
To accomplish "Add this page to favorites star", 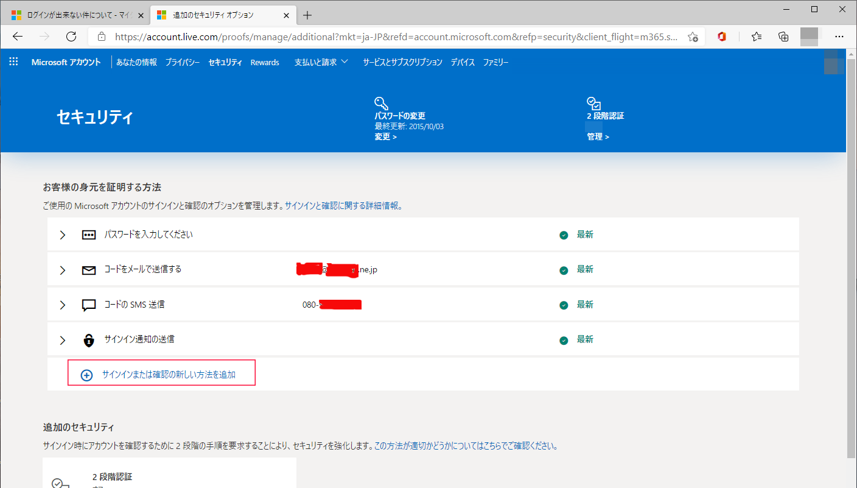I will [693, 37].
